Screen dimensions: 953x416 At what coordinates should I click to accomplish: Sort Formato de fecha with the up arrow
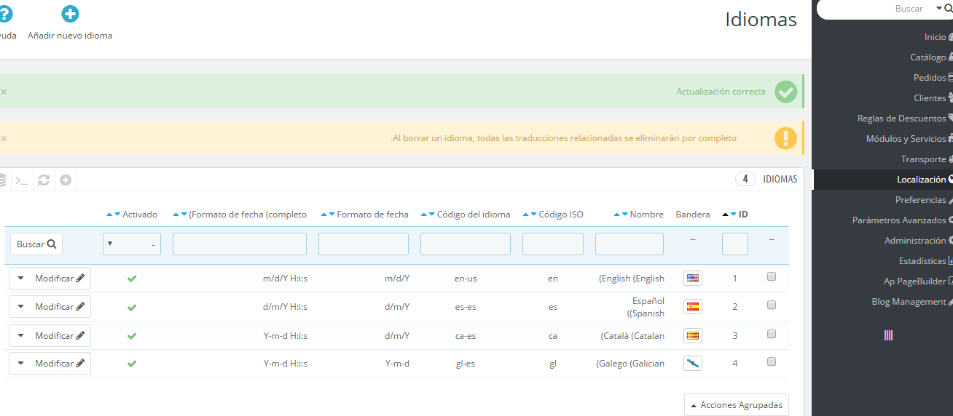pyautogui.click(x=323, y=215)
